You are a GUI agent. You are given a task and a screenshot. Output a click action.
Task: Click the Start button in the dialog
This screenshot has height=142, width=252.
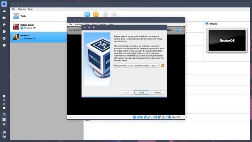click(x=142, y=92)
